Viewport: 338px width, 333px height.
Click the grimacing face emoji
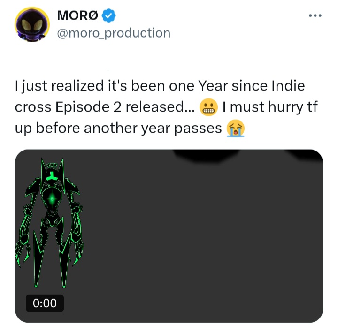(x=208, y=107)
